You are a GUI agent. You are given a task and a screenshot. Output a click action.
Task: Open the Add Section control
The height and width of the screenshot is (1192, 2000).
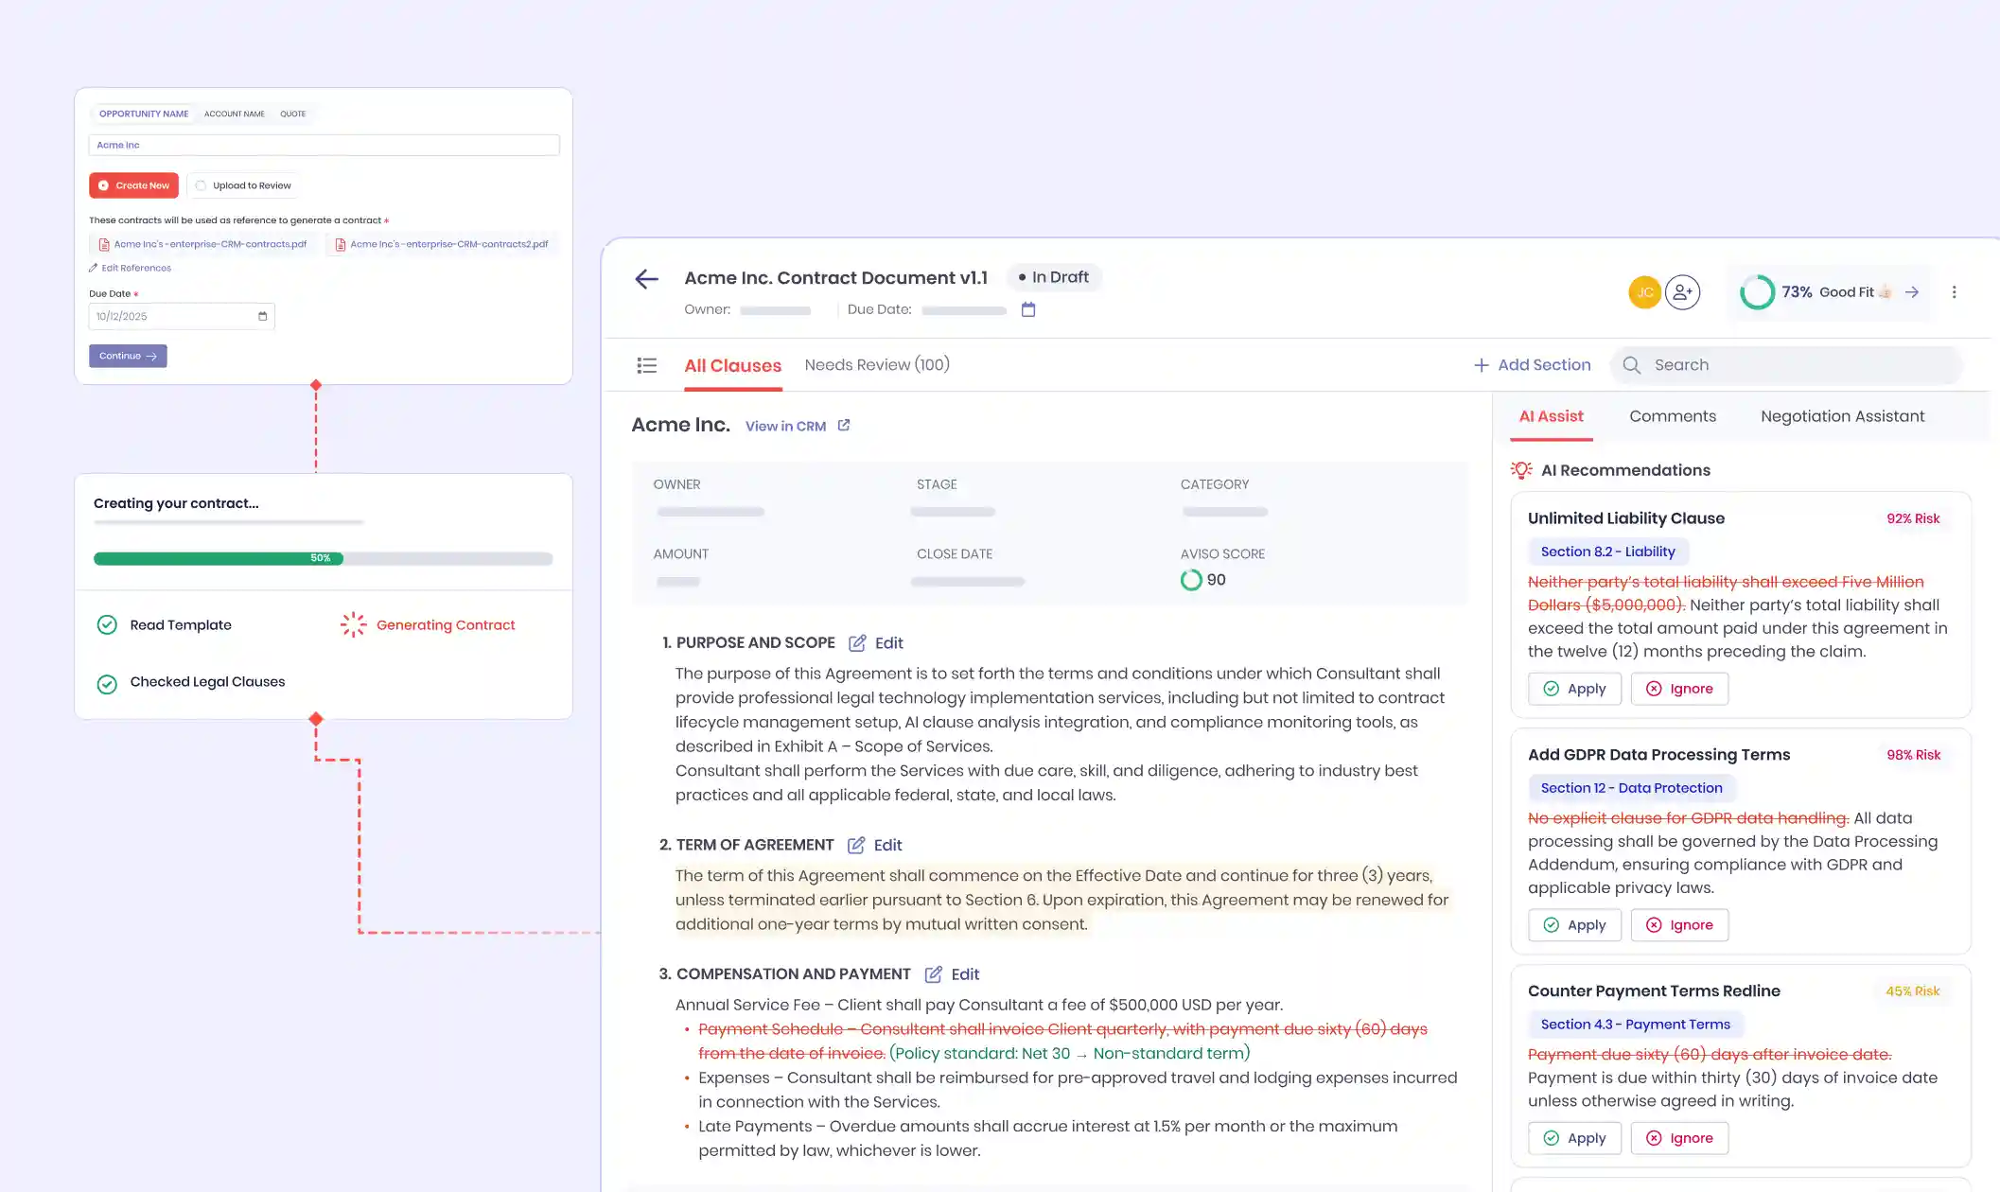(x=1533, y=365)
